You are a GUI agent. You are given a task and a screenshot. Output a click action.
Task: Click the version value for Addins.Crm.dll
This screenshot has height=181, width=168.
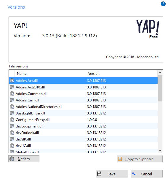coord(96,100)
